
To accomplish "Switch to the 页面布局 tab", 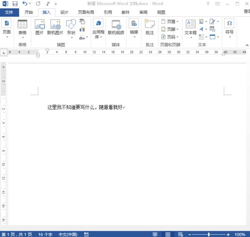I will 86,12.
